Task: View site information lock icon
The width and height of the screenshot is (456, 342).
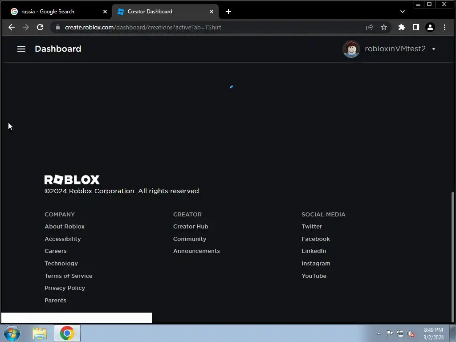Action: coord(58,27)
